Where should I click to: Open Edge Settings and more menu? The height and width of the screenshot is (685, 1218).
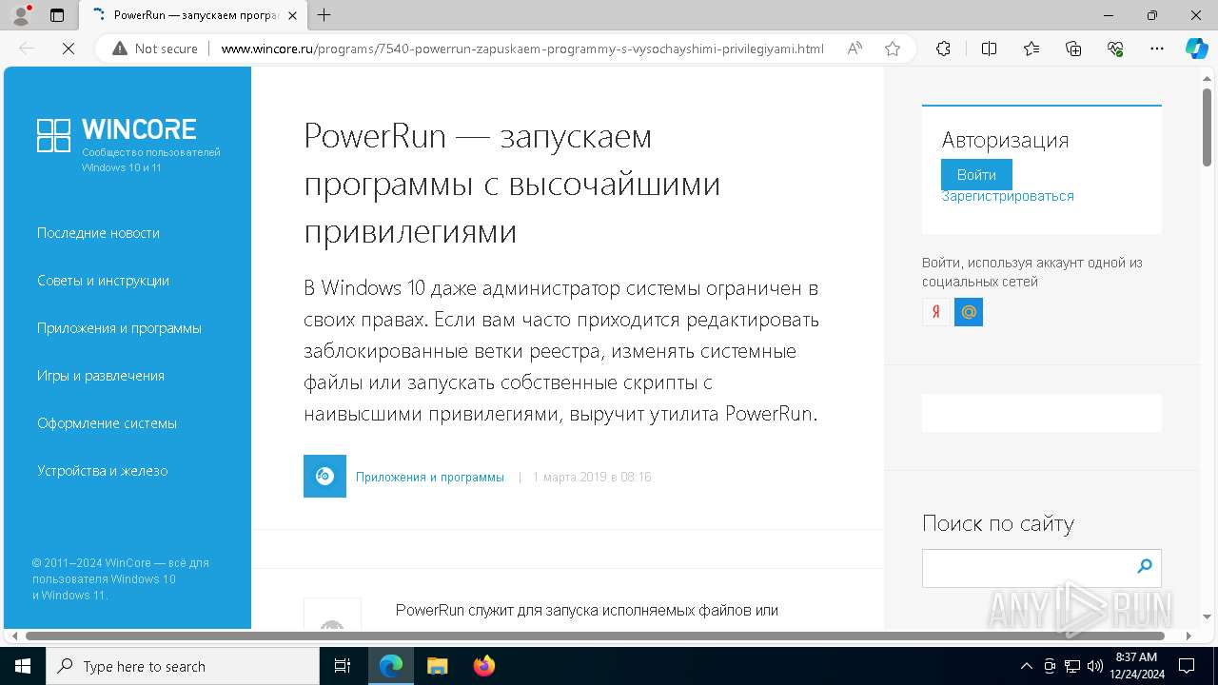click(1157, 49)
